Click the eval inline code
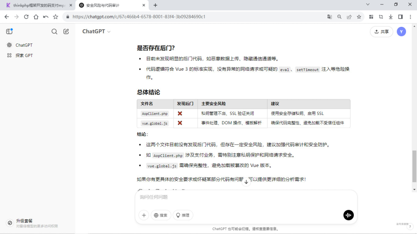The width and height of the screenshot is (417, 234). coord(284,69)
